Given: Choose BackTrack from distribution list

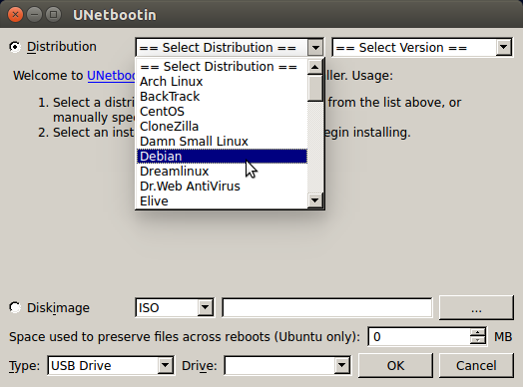Looking at the screenshot, I should [222, 97].
